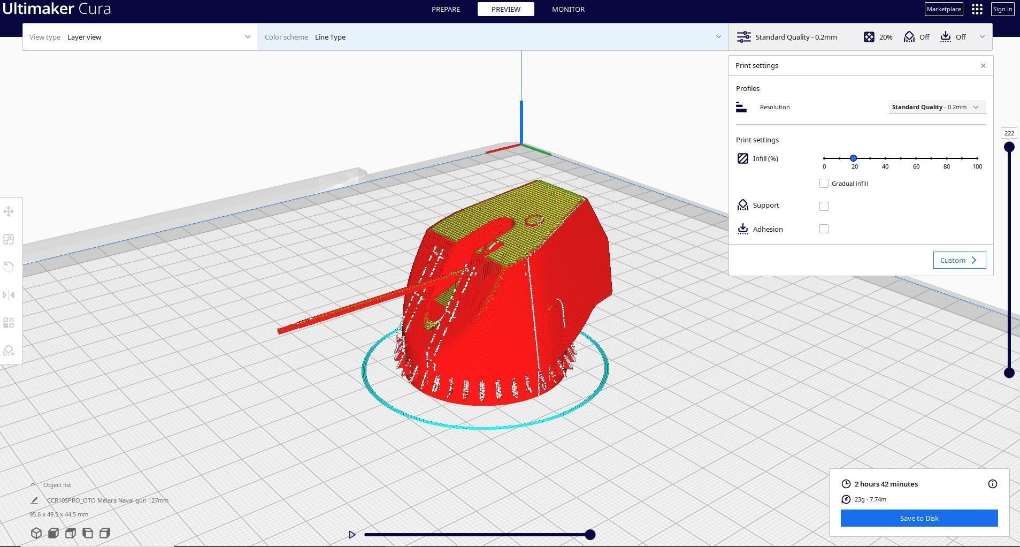1020x547 pixels.
Task: Select the Mirror tool in left toolbar
Action: click(9, 295)
